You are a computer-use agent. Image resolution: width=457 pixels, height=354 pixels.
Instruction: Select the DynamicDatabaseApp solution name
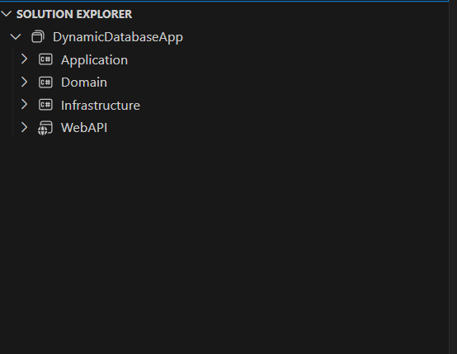tap(118, 37)
